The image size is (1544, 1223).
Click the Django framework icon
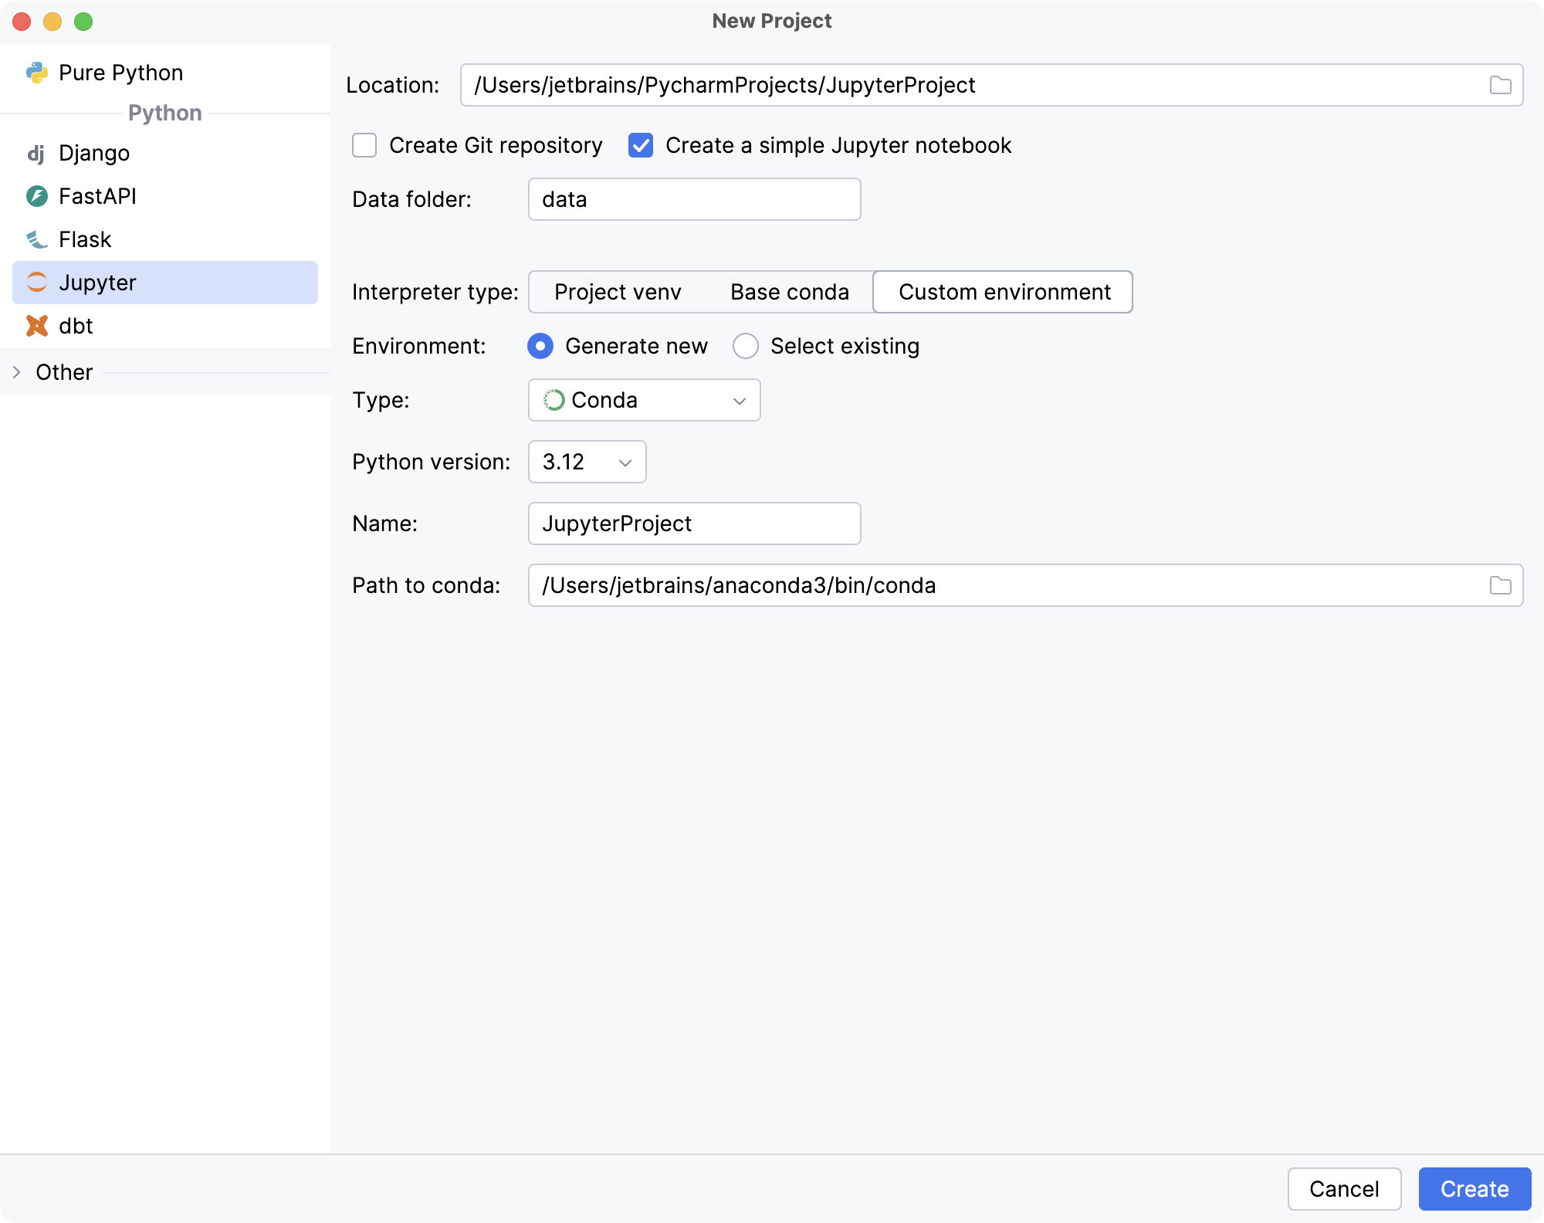[x=36, y=153]
